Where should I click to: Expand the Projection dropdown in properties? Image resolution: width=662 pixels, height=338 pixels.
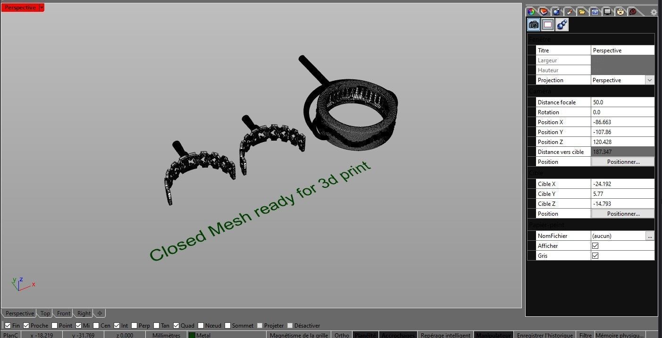point(650,80)
